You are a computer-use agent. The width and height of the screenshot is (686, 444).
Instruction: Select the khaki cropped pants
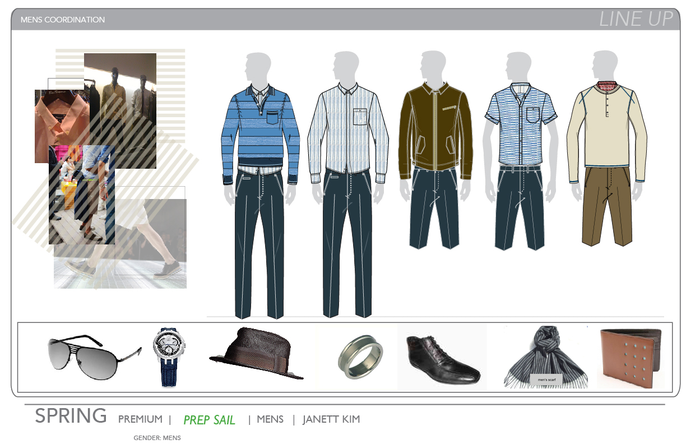tap(608, 206)
